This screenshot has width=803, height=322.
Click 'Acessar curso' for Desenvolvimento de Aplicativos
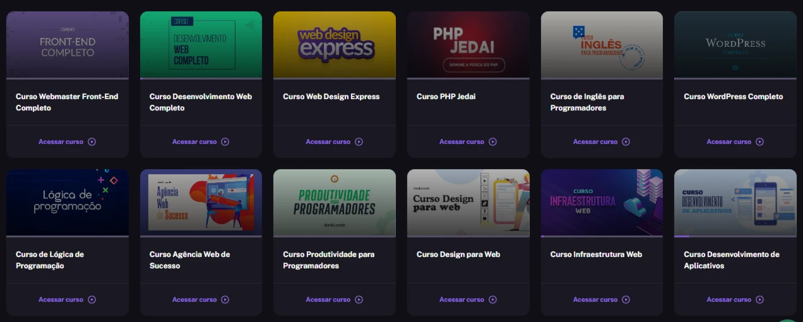point(729,300)
